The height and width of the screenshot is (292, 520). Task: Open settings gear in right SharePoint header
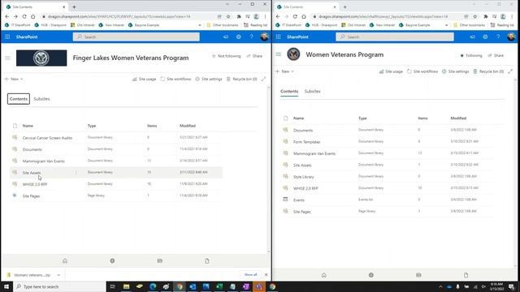pos(485,36)
